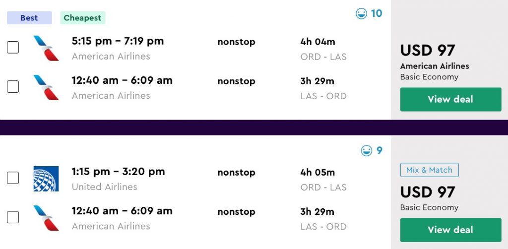Click the 1:15 pm – 3:20 pm flight time
This screenshot has width=508, height=249.
click(x=118, y=172)
